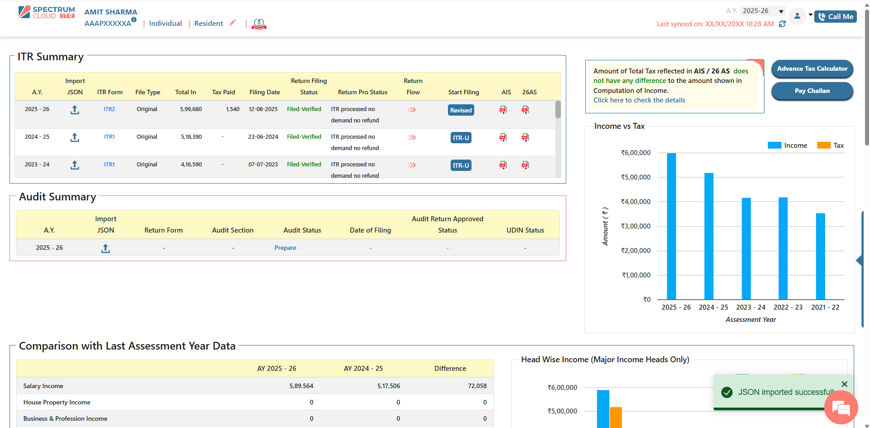Click the Prepare audit status link

point(285,248)
